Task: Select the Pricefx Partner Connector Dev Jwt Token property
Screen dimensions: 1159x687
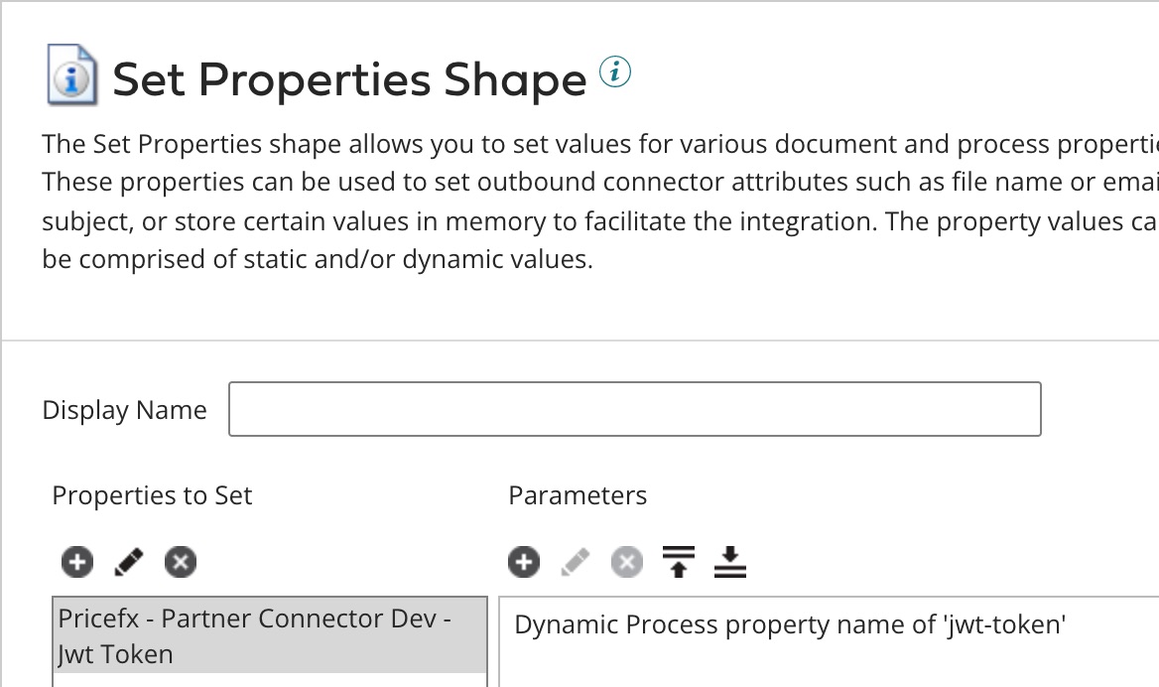Action: pos(269,636)
